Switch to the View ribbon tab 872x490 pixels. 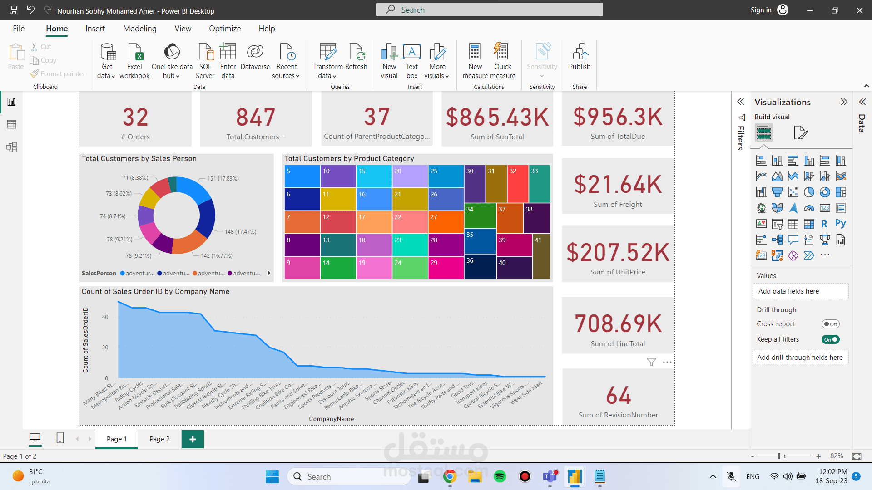click(183, 29)
